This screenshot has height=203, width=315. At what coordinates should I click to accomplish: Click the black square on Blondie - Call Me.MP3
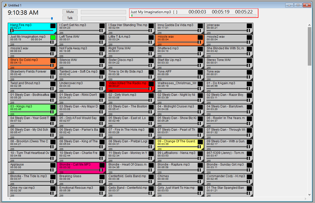point(102,165)
